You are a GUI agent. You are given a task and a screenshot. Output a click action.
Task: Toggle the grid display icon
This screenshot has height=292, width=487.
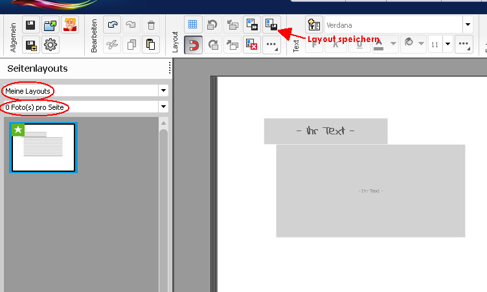click(193, 25)
